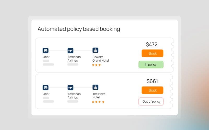Screen dimensions: 209x130
Task: Click the green In policy badge
Action: click(151, 64)
